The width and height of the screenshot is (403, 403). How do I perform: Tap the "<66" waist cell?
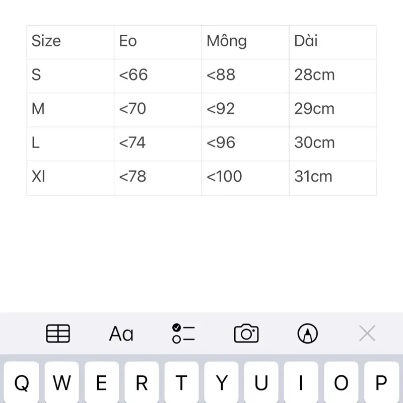[x=157, y=76]
